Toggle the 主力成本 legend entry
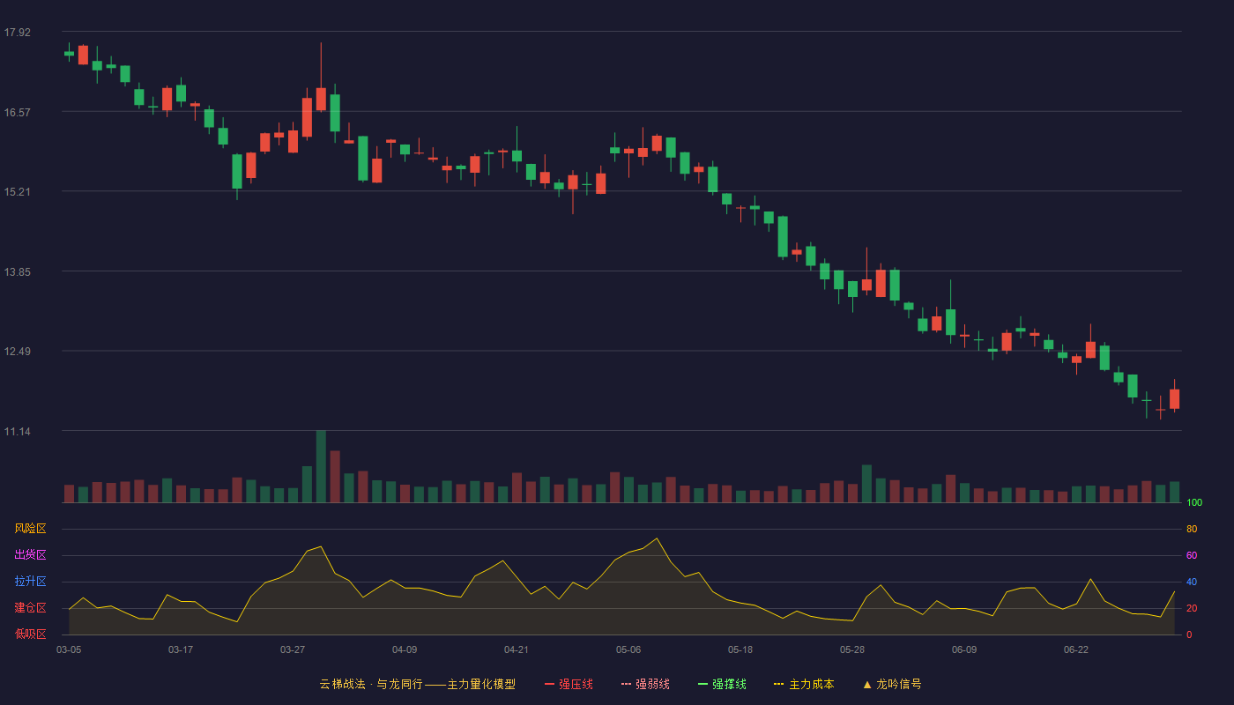 (x=804, y=684)
